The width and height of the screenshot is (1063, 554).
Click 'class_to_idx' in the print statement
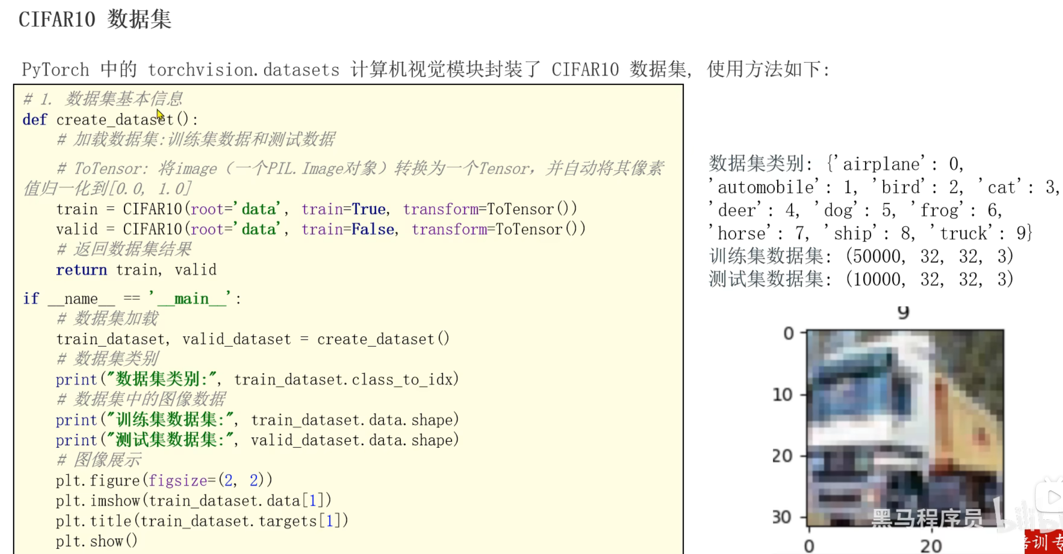402,379
